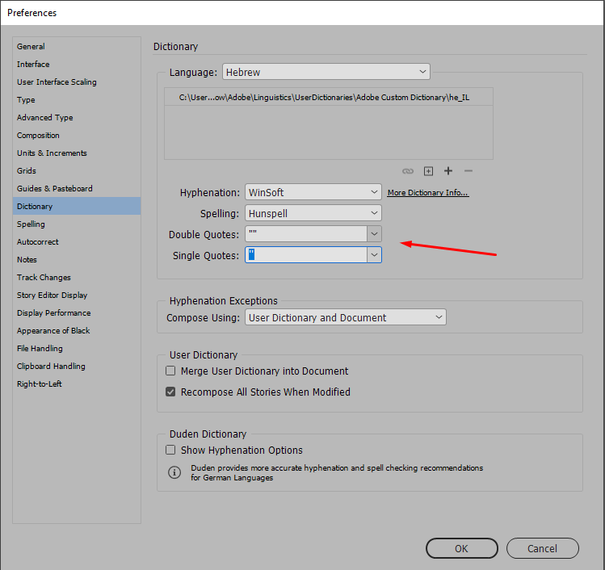Uncheck Recompose All Stories When Modified
The image size is (605, 570).
click(170, 392)
